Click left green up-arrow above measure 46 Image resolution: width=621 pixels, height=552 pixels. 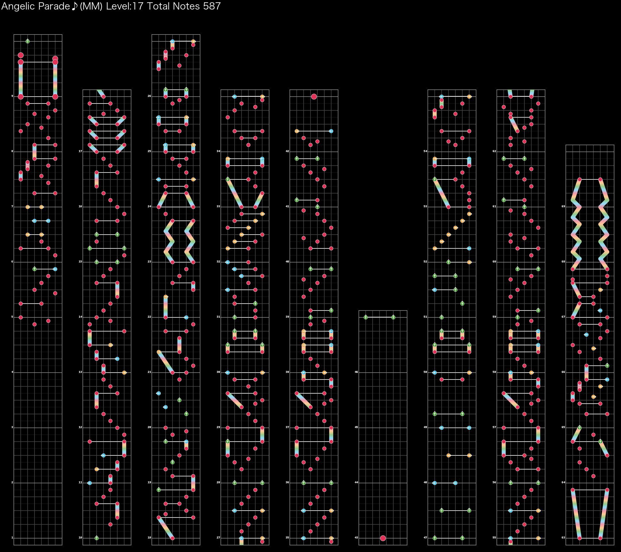[x=366, y=317]
